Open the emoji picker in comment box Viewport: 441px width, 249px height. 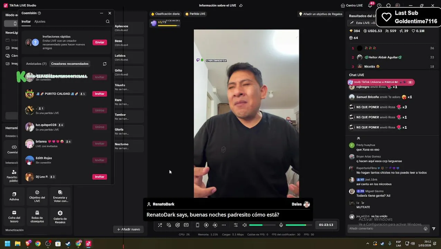pyautogui.click(x=426, y=229)
